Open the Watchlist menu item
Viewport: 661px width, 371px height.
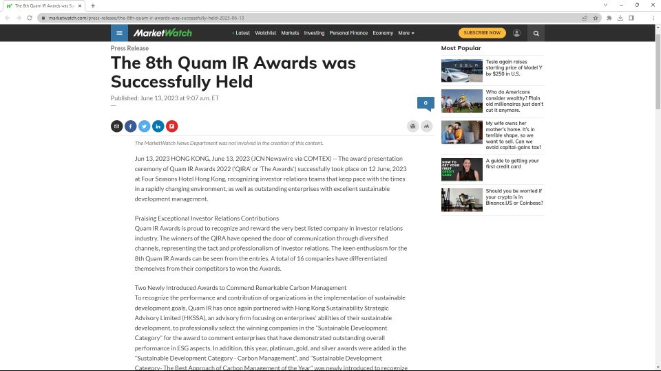pos(265,33)
